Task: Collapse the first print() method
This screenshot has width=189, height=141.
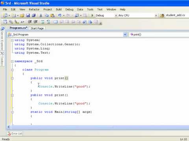Action: tap(12, 78)
